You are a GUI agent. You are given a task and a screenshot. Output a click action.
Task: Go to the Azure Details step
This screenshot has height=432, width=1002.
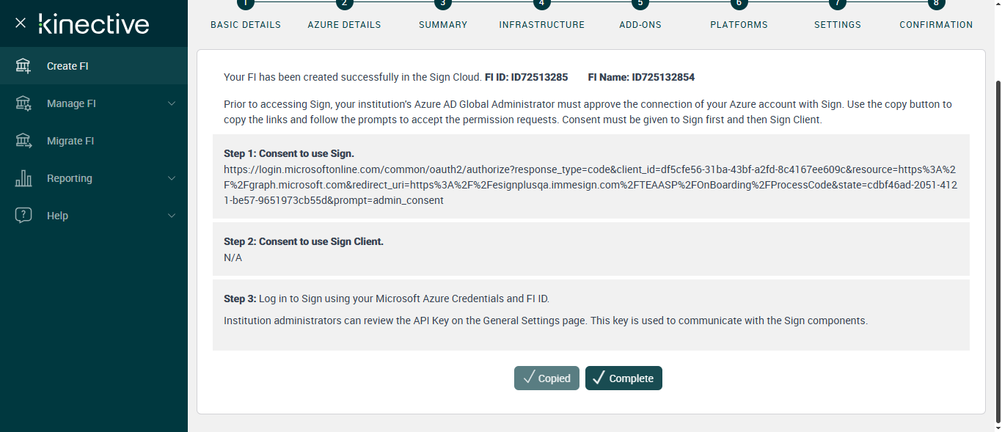344,24
